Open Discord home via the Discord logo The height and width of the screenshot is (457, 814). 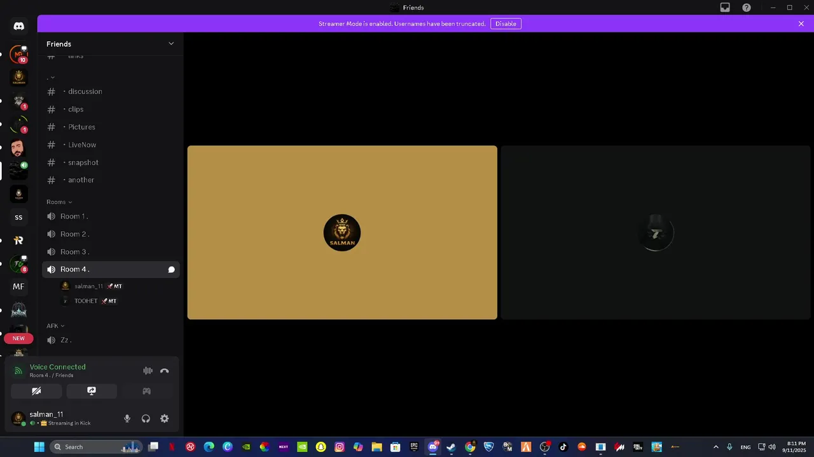pyautogui.click(x=18, y=26)
